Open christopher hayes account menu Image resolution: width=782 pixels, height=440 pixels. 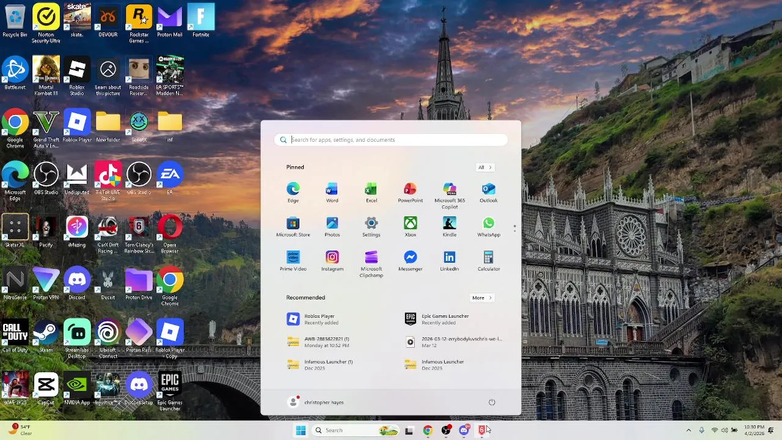(316, 402)
